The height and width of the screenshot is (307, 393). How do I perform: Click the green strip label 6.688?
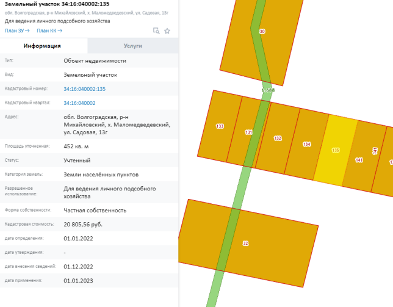pyautogui.click(x=268, y=90)
